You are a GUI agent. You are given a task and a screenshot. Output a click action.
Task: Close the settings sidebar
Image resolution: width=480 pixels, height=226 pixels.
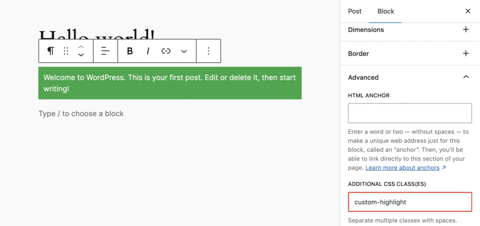click(x=468, y=11)
